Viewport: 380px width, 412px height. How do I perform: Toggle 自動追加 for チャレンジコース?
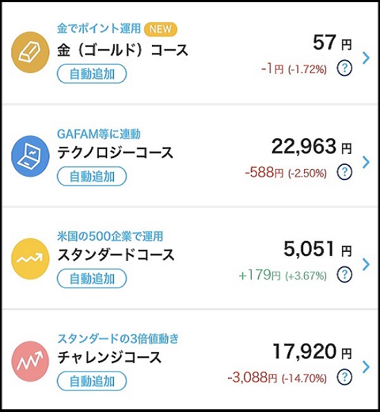(x=92, y=381)
